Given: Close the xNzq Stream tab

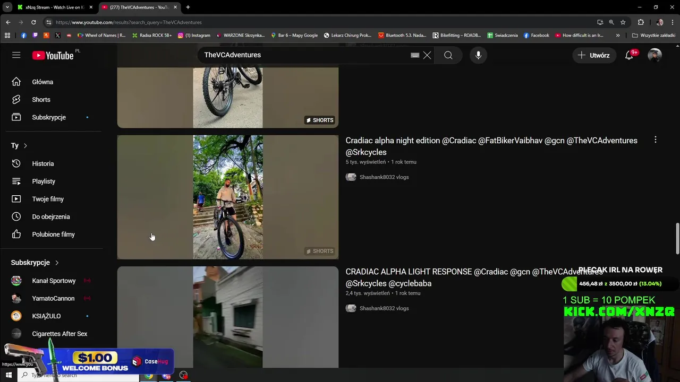Looking at the screenshot, I should point(91,7).
